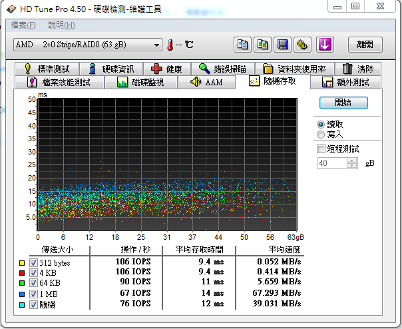Screen dimensions: 402x329
Task: Click the HD Tune Pro title bar icon
Action: (x=11, y=9)
